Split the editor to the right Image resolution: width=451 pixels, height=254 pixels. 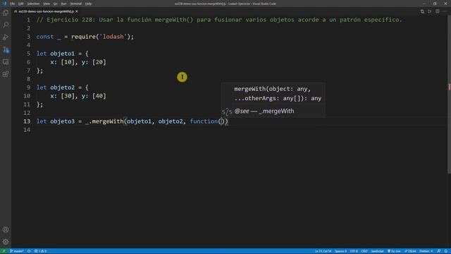(438, 11)
